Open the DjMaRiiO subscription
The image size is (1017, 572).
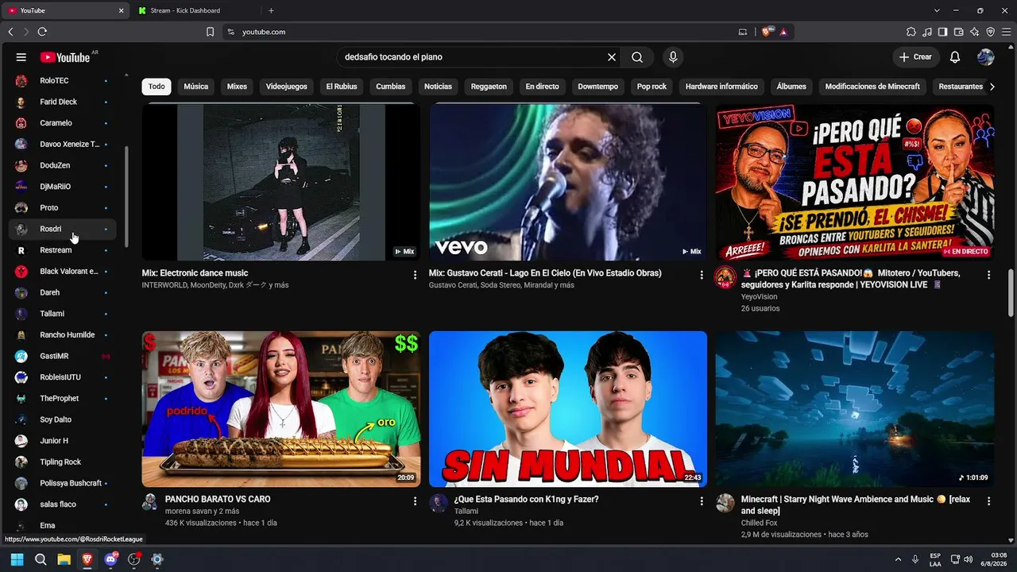[x=62, y=187]
